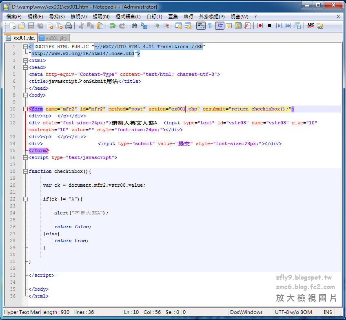The width and height of the screenshot is (346, 320).
Task: Switch to the ex001.php tab
Action: (x=54, y=38)
